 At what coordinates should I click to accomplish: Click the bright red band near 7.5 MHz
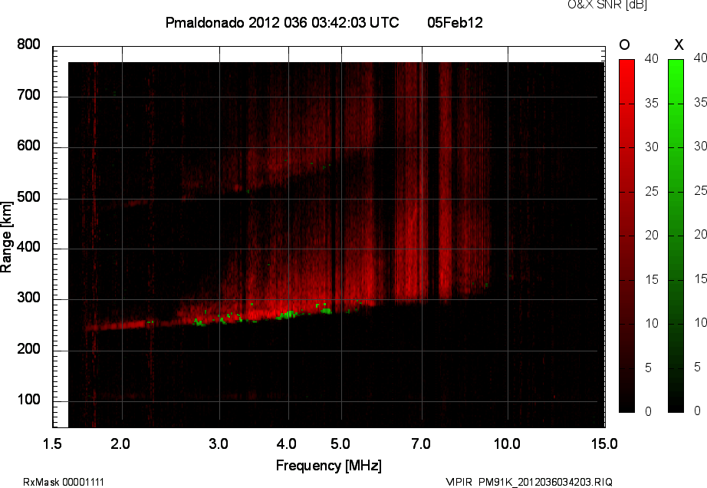[445, 180]
